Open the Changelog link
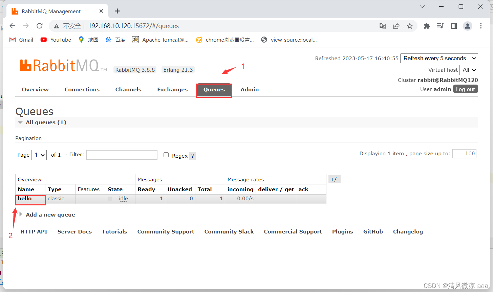Viewport: 493px width, 292px height. click(408, 232)
